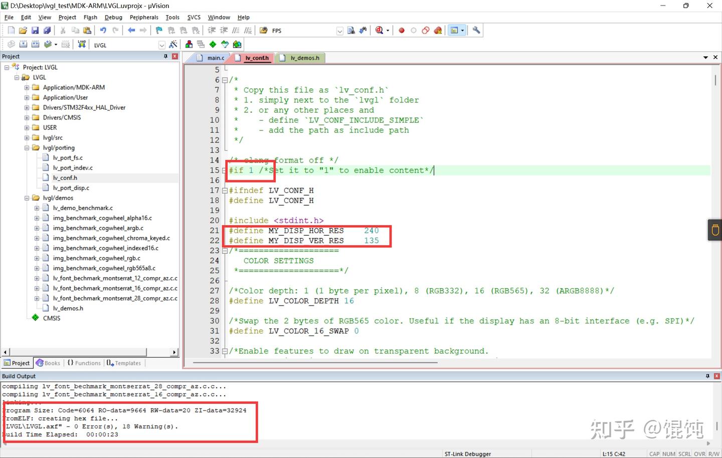Toggle a breakpoint on the current line
This screenshot has width=722, height=458.
401,30
